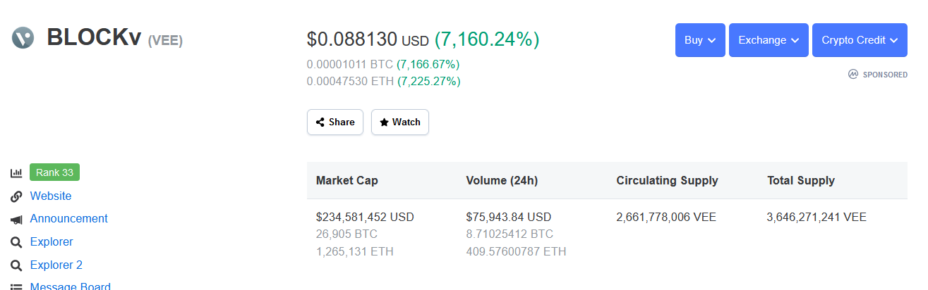This screenshot has height=290, width=928.
Task: Open the Explorer 2 link
Action: coord(56,265)
